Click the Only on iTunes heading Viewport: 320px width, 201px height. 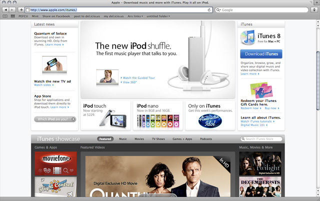point(204,106)
